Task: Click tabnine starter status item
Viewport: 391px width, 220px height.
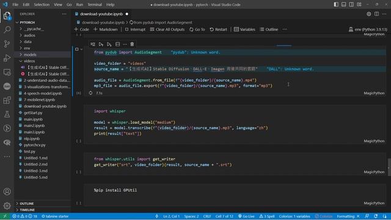Action: point(55,216)
